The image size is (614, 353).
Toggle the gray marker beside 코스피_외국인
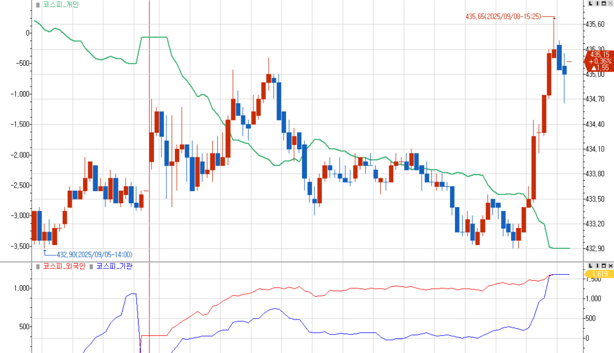38,266
